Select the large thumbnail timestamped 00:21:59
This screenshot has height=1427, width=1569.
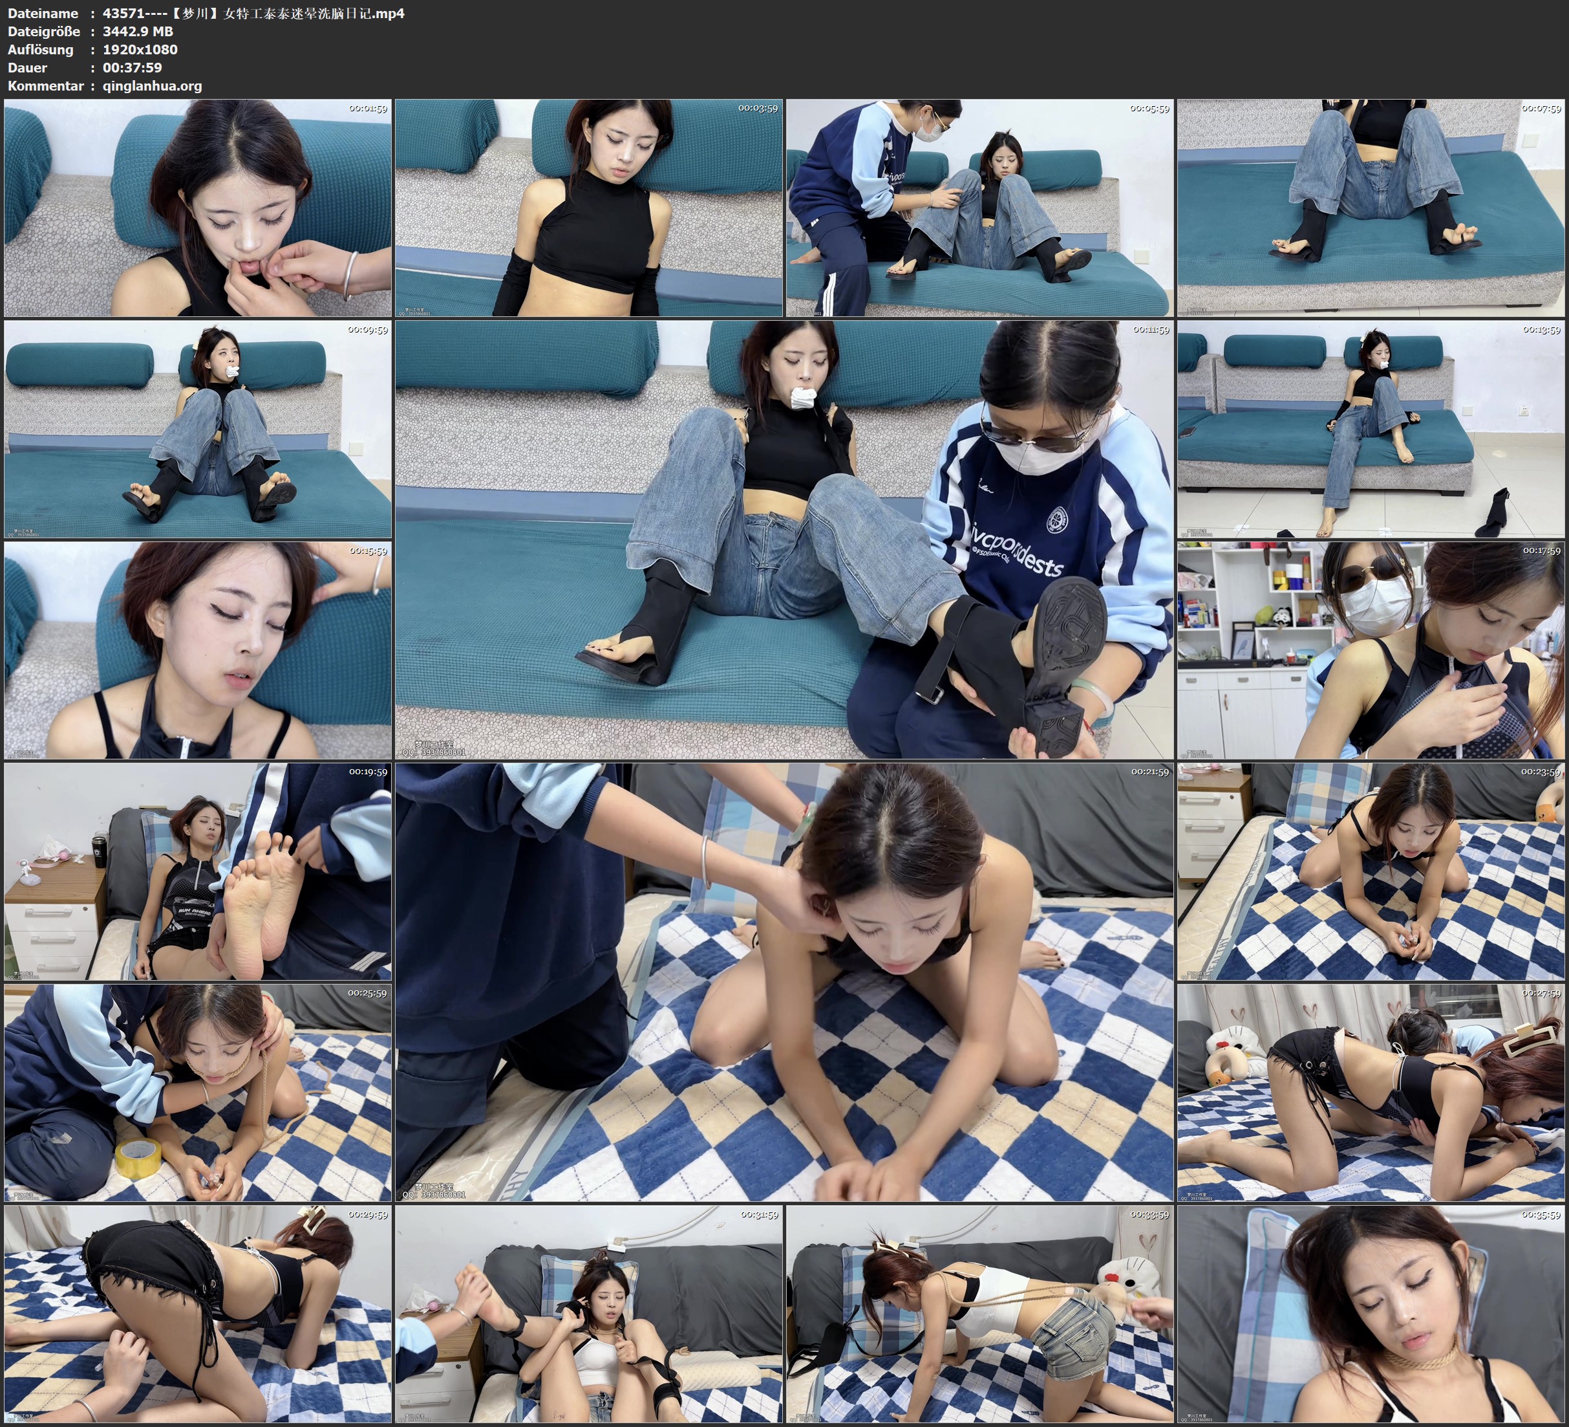click(784, 981)
